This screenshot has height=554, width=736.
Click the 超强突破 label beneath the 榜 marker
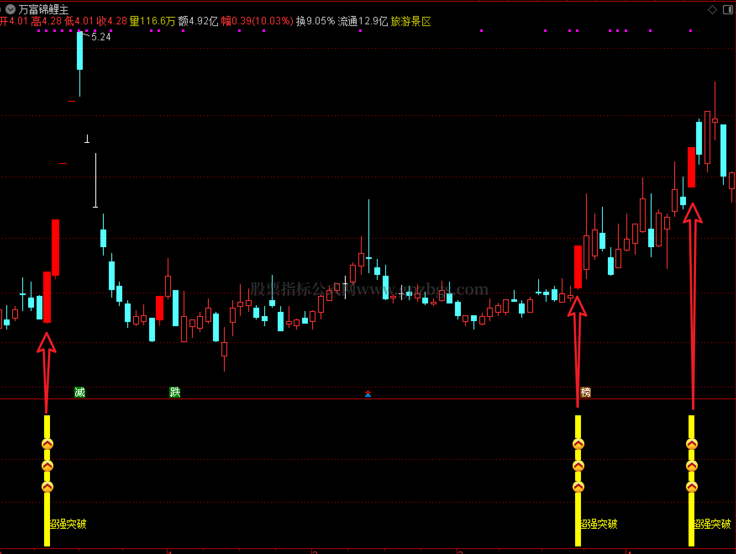pyautogui.click(x=599, y=524)
